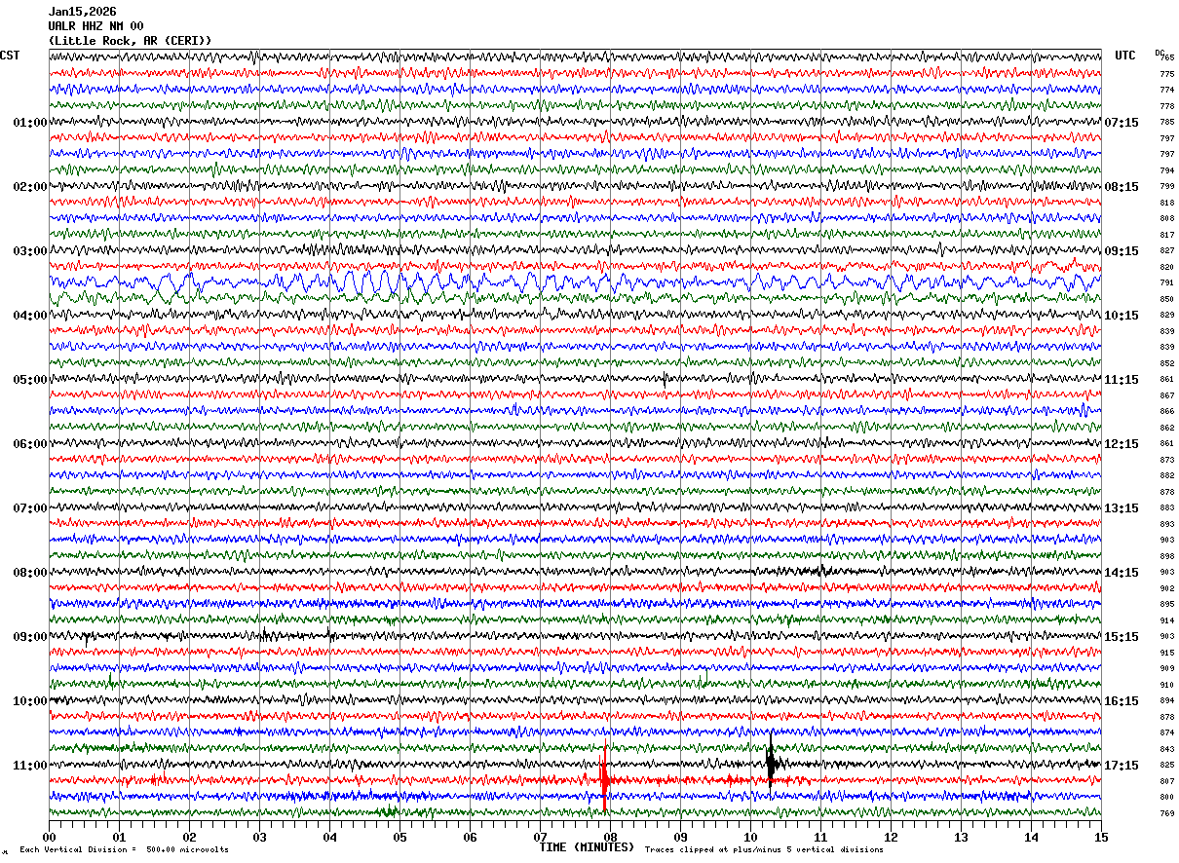Click the Traces clipped at plus/minus 5 vertical divisions note
This screenshot has height=863, width=1179.
point(764,850)
